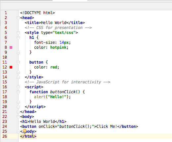Click line number 4 in the gutter
Image resolution: width=172 pixels, height=142 pixels.
pos(6,28)
